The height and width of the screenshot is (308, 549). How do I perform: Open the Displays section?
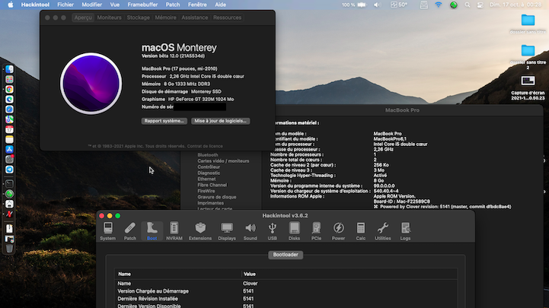point(227,231)
